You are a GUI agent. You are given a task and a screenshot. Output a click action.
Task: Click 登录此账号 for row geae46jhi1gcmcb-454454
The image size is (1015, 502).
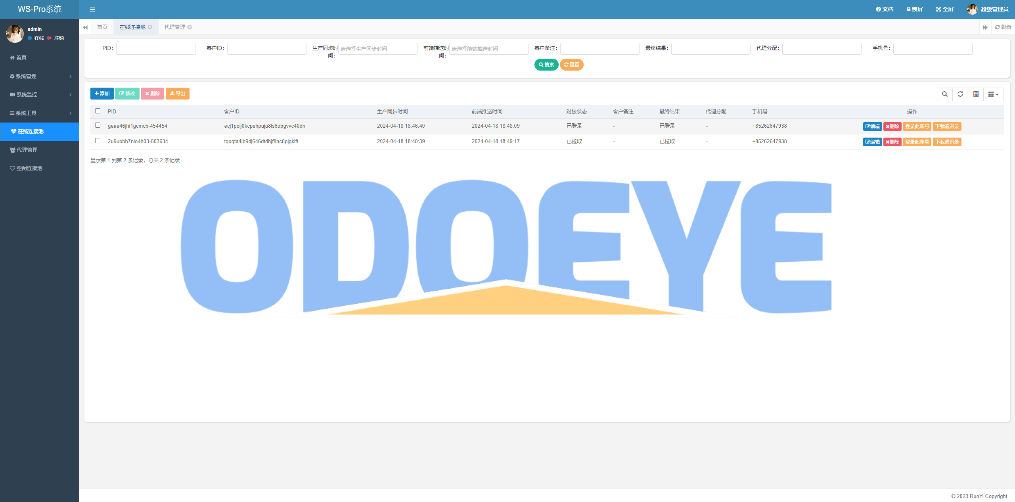coord(917,126)
